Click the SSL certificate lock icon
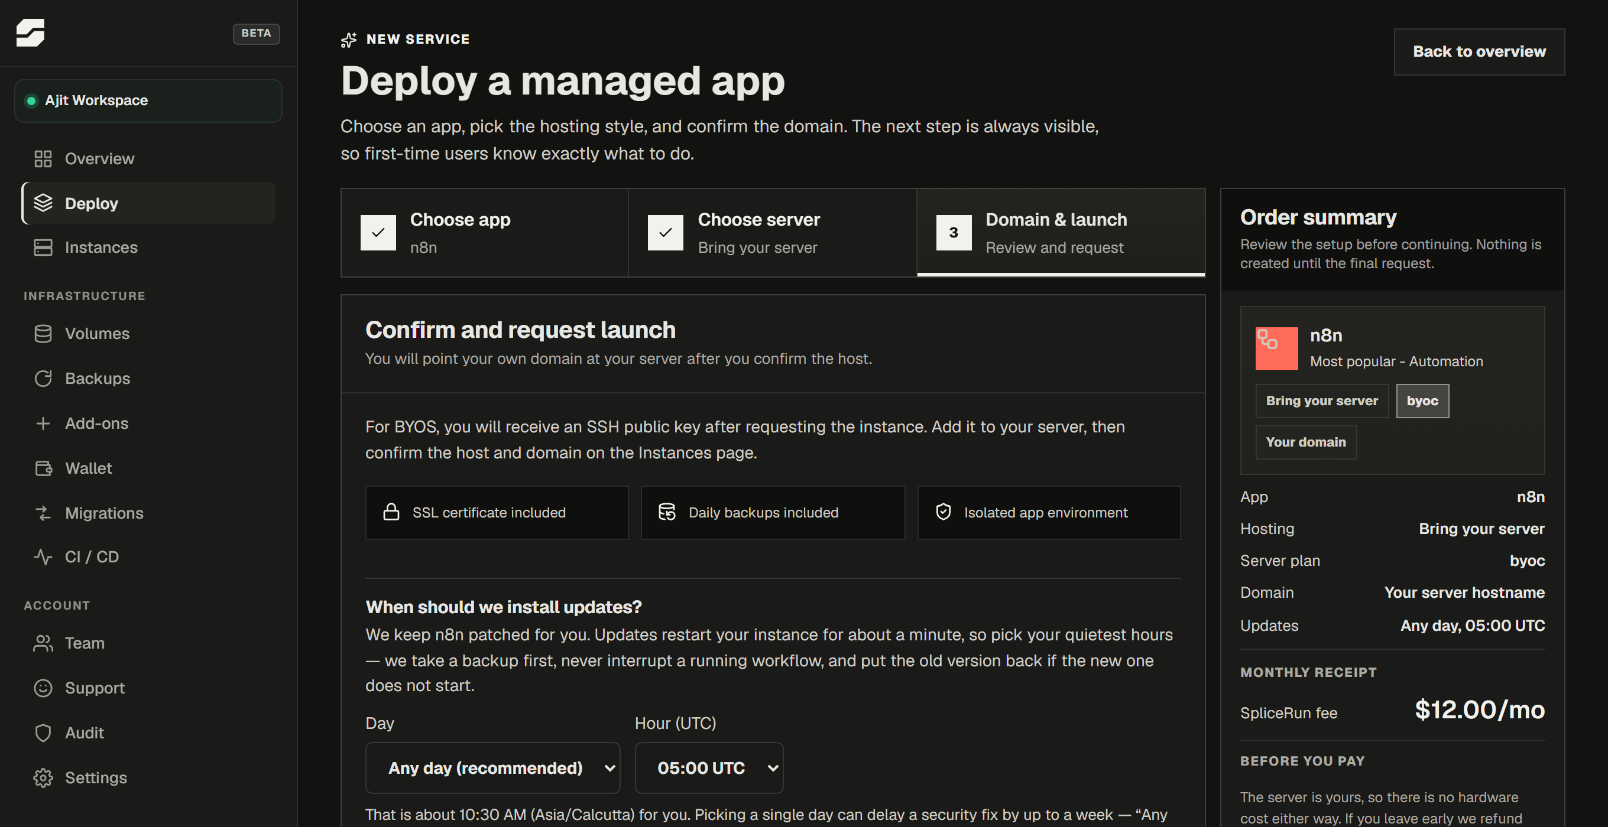Image resolution: width=1608 pixels, height=827 pixels. (x=391, y=512)
